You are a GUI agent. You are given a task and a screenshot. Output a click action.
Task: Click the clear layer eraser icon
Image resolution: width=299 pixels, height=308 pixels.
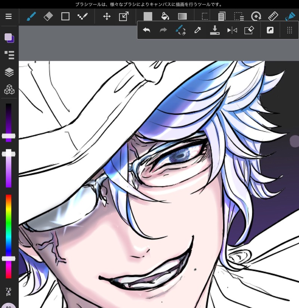tap(249, 30)
